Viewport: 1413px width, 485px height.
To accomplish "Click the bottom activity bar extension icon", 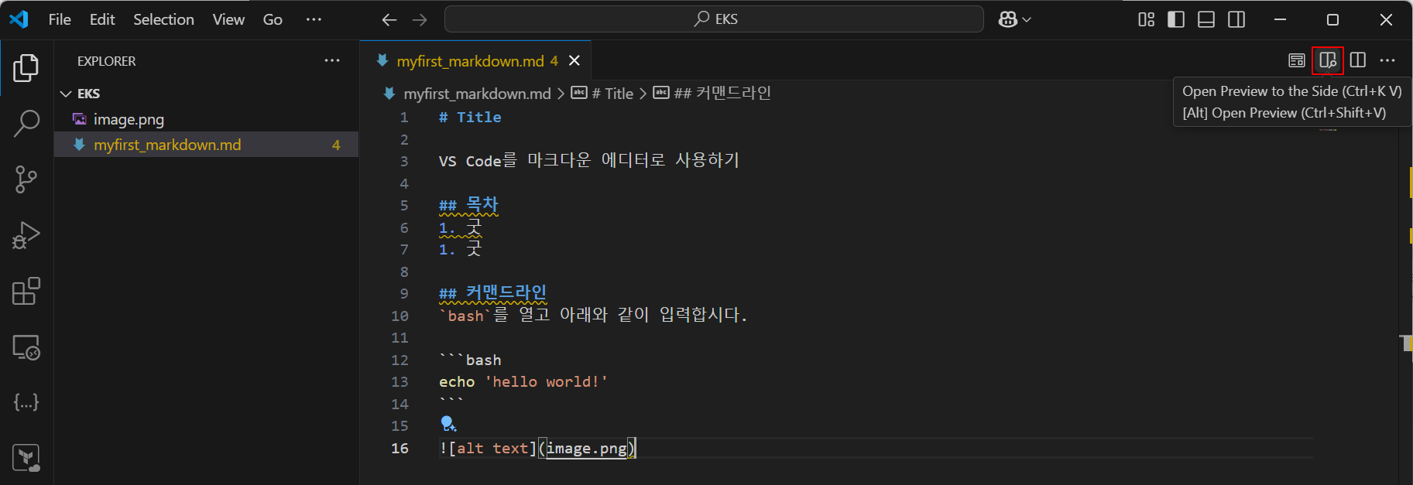I will click(26, 458).
